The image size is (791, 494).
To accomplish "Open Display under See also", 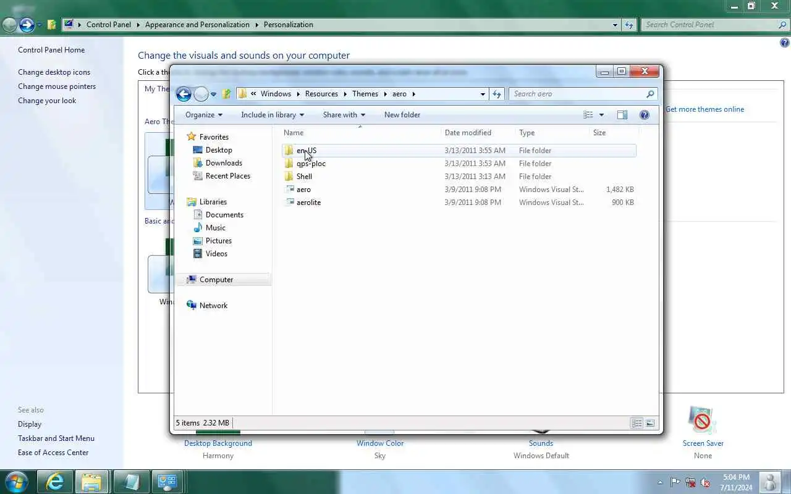I will pyautogui.click(x=30, y=424).
